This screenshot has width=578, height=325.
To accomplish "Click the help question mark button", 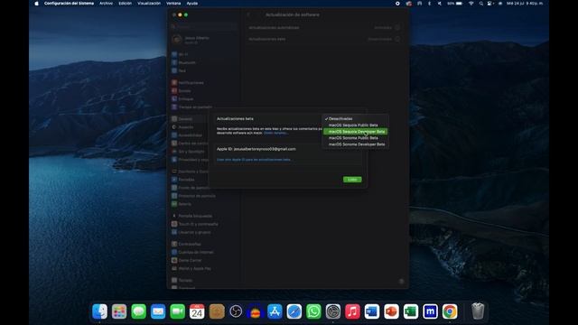I will point(401,282).
